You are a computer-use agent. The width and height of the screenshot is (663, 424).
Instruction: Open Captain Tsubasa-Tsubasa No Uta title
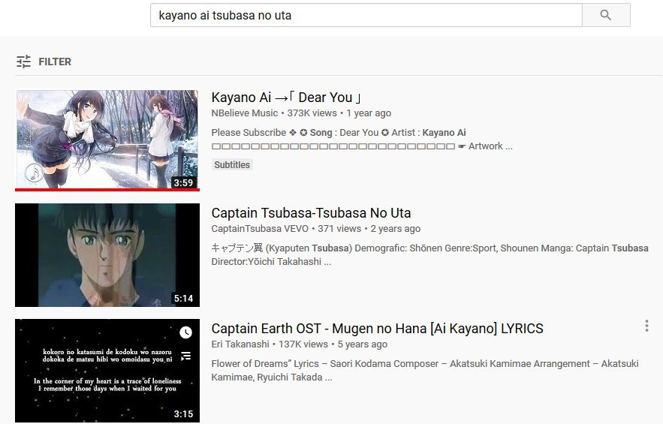[x=311, y=213]
